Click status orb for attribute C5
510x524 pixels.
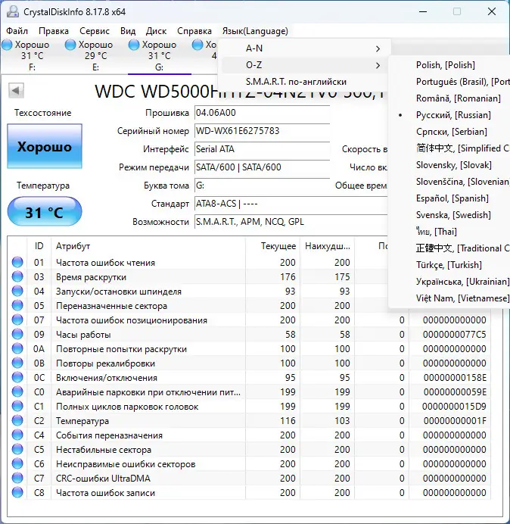coord(17,449)
